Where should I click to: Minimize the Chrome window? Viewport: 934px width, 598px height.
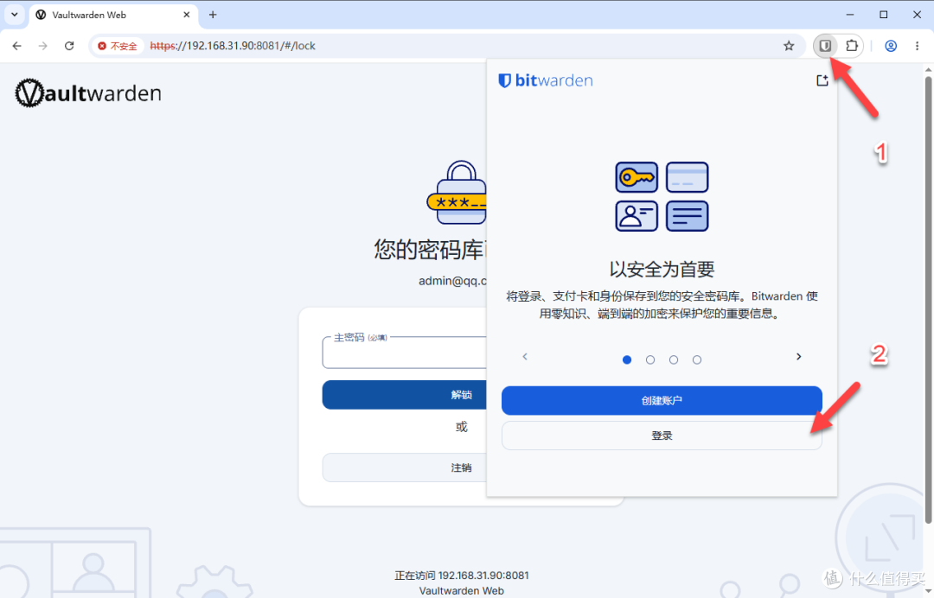coord(850,15)
